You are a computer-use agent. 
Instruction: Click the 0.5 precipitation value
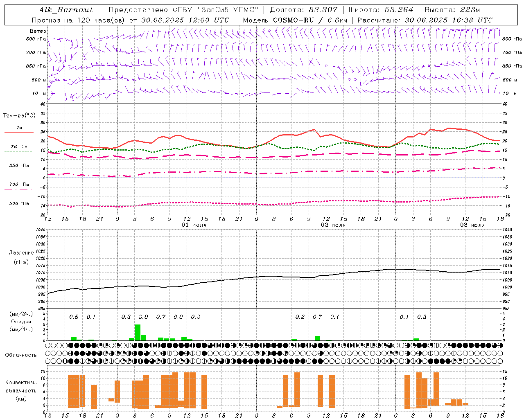click(74, 317)
